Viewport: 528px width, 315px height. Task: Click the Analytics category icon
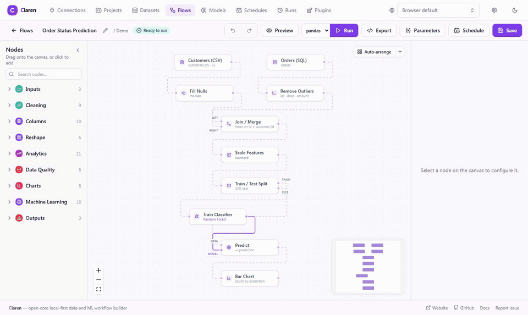19,153
